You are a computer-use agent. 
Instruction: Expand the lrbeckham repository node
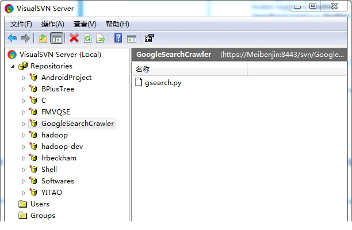[x=24, y=158]
